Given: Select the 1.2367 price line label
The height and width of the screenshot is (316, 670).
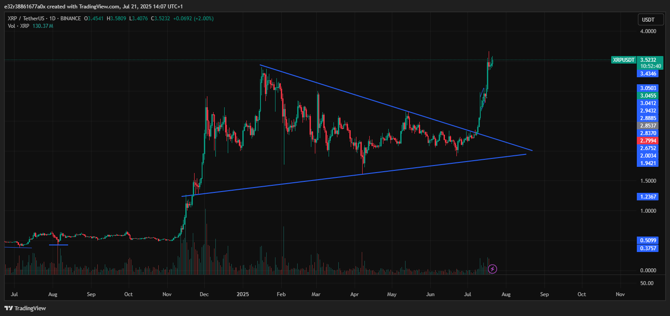Looking at the screenshot, I should (647, 196).
